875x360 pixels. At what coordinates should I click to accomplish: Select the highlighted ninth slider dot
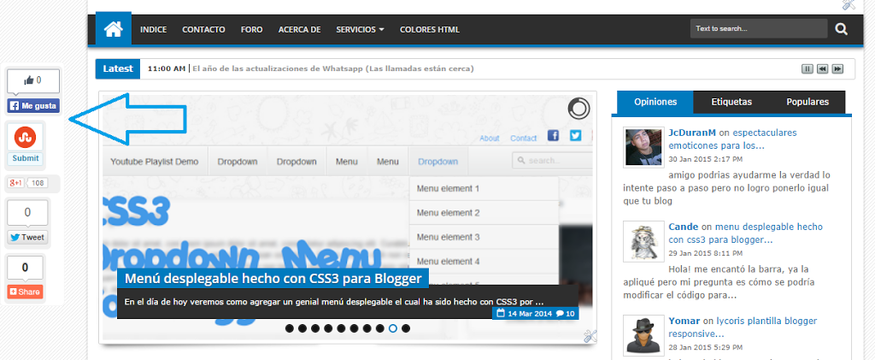coord(393,328)
